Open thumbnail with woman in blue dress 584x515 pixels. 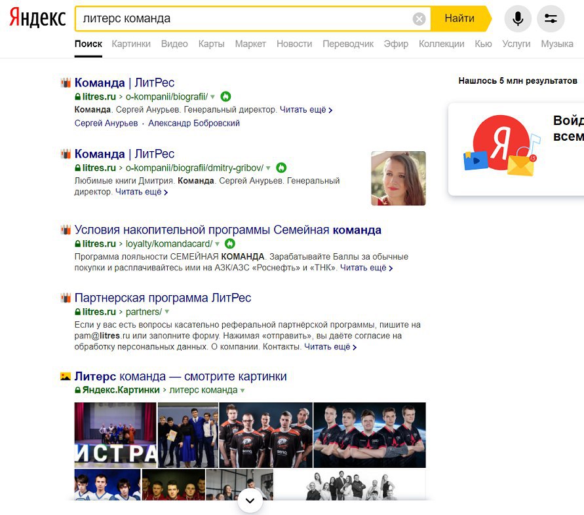(x=188, y=435)
